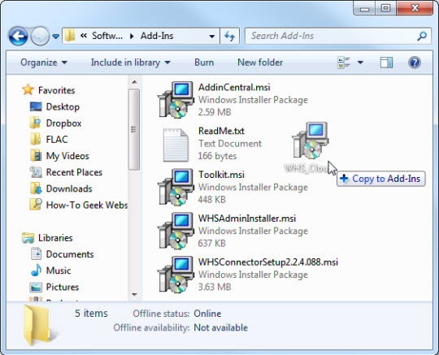
Task: Open the Organize menu
Action: click(44, 63)
